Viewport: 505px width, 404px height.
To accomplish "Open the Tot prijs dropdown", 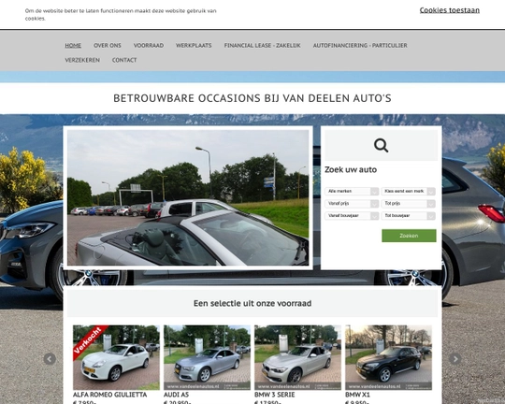I will [409, 204].
